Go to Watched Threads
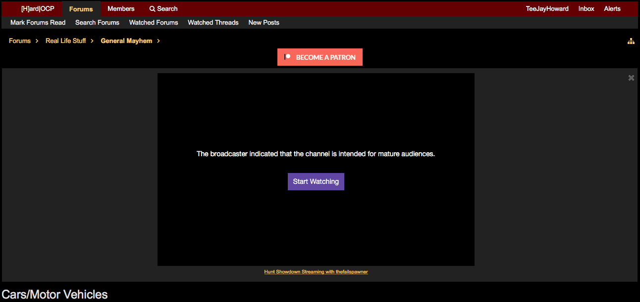 213,23
